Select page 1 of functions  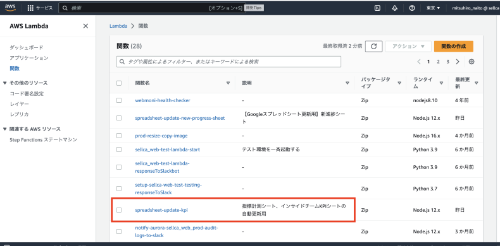click(x=428, y=62)
